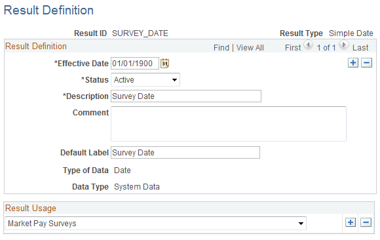Select the Default Label field
The image size is (380, 240).
click(x=185, y=152)
